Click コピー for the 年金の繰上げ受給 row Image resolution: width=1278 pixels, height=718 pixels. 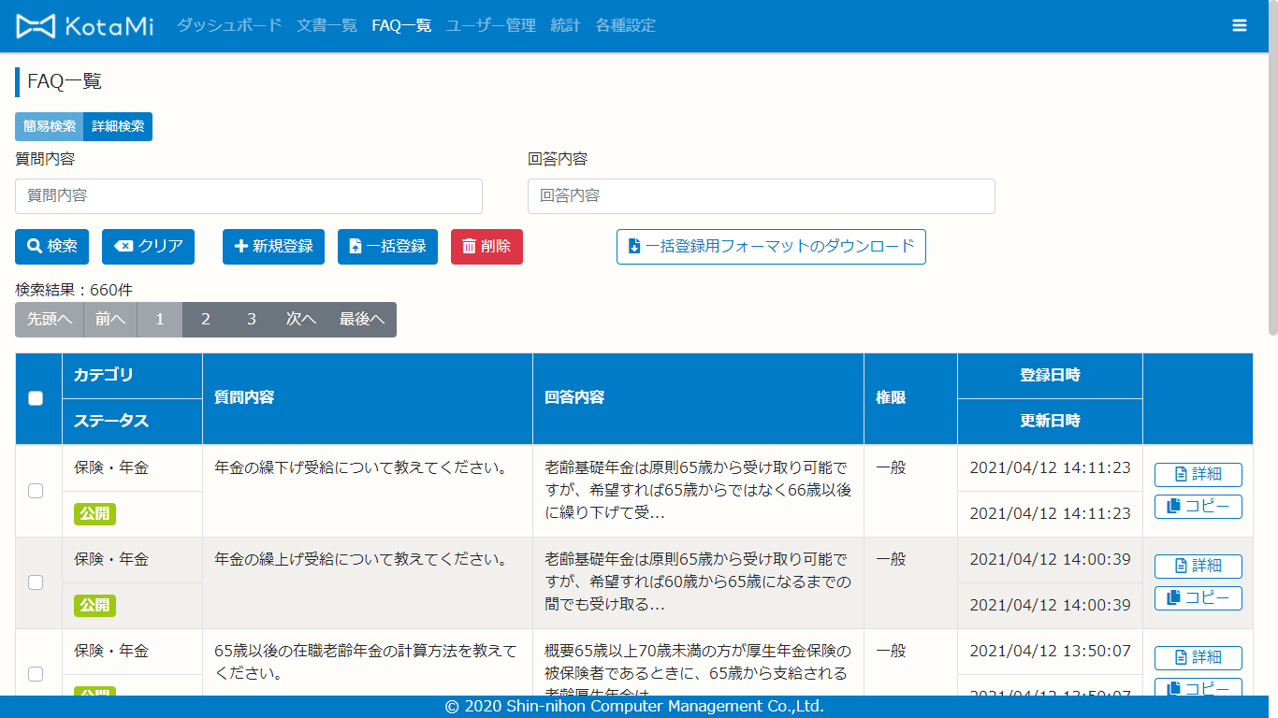(1198, 598)
